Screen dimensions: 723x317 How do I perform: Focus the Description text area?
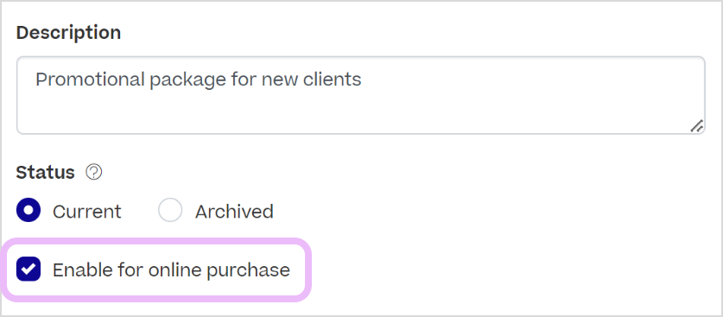360,95
